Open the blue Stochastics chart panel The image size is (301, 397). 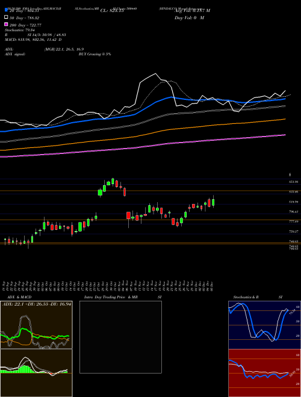pos(264,325)
